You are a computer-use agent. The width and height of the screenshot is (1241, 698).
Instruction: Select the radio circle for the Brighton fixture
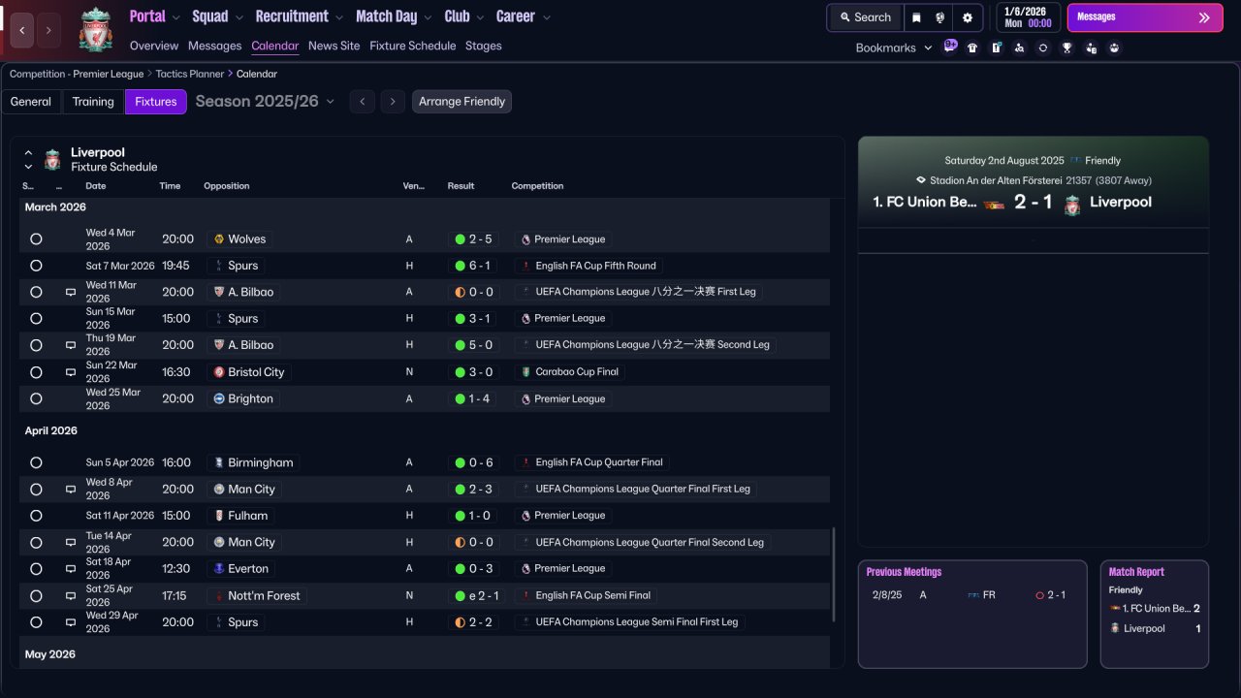pyautogui.click(x=36, y=398)
